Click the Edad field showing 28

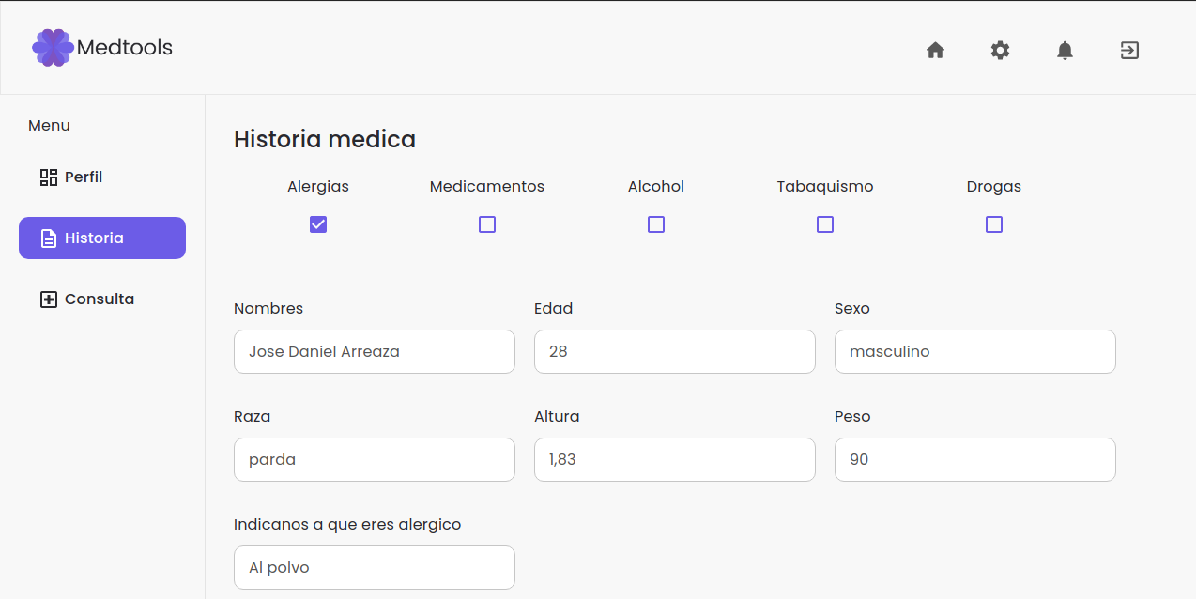pos(674,351)
